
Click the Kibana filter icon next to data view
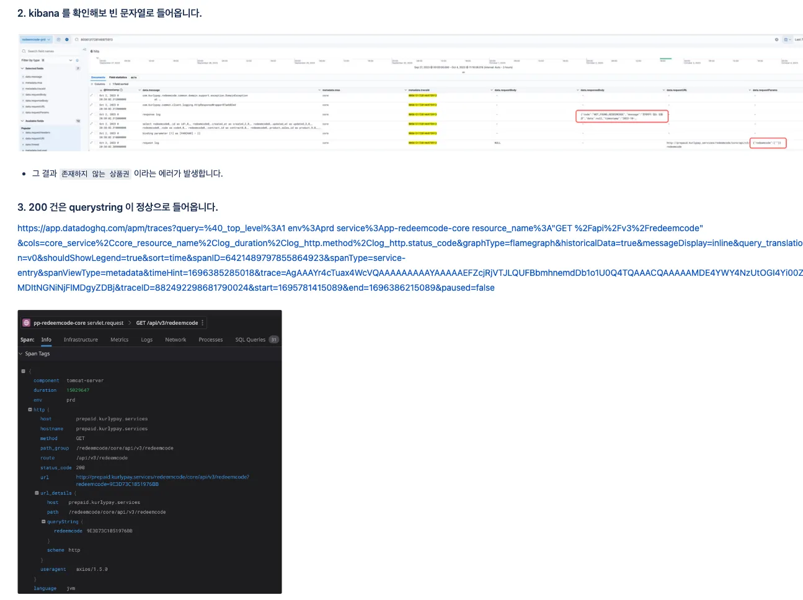(x=59, y=40)
